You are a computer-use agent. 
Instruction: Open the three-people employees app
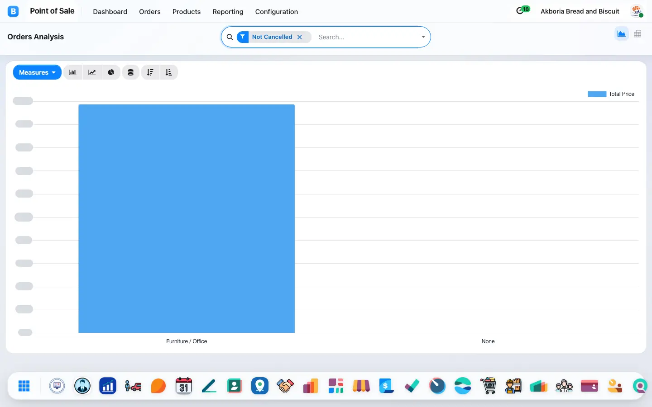[x=564, y=386]
